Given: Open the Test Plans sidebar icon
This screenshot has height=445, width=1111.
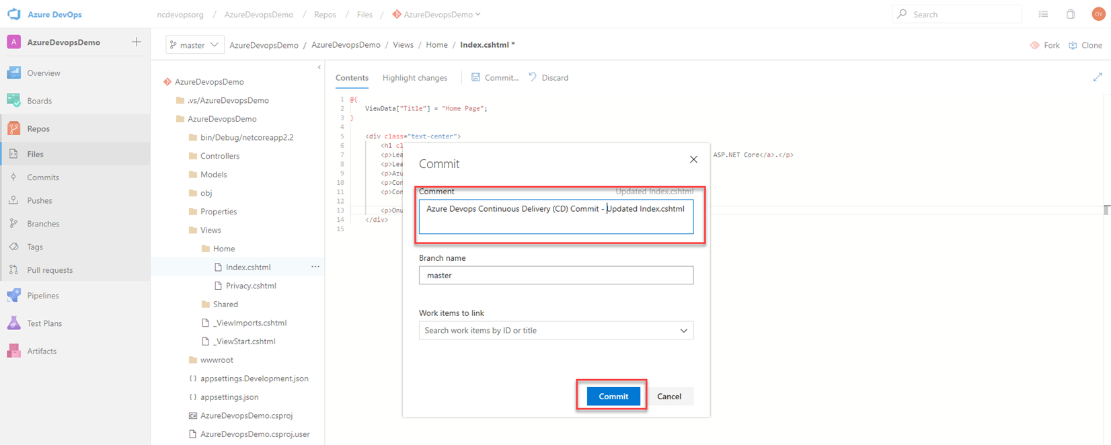Looking at the screenshot, I should [x=13, y=323].
